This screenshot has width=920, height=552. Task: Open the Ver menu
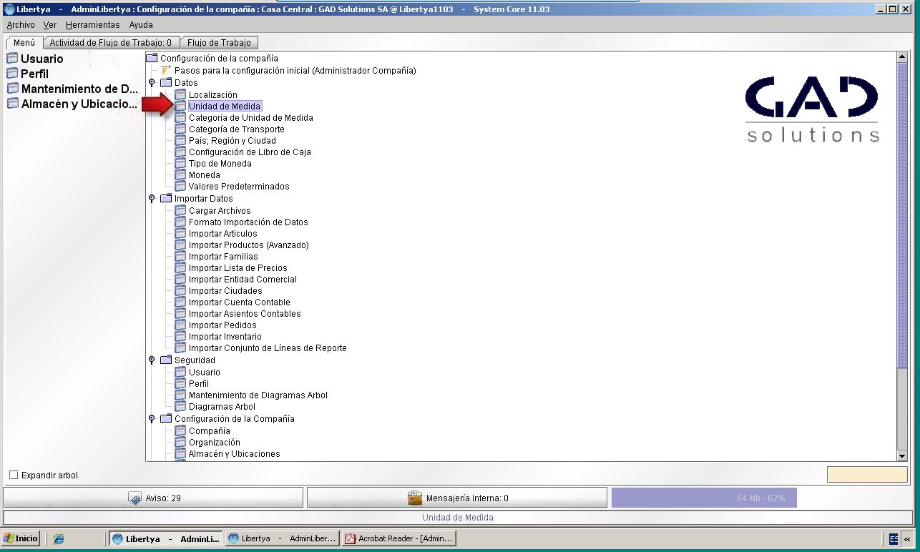tap(50, 24)
